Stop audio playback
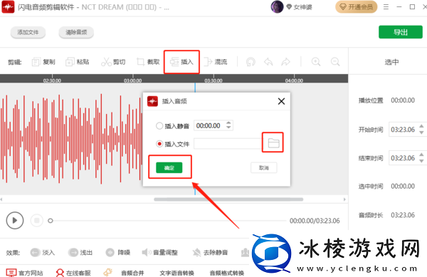427x277 pixels. 37,220
